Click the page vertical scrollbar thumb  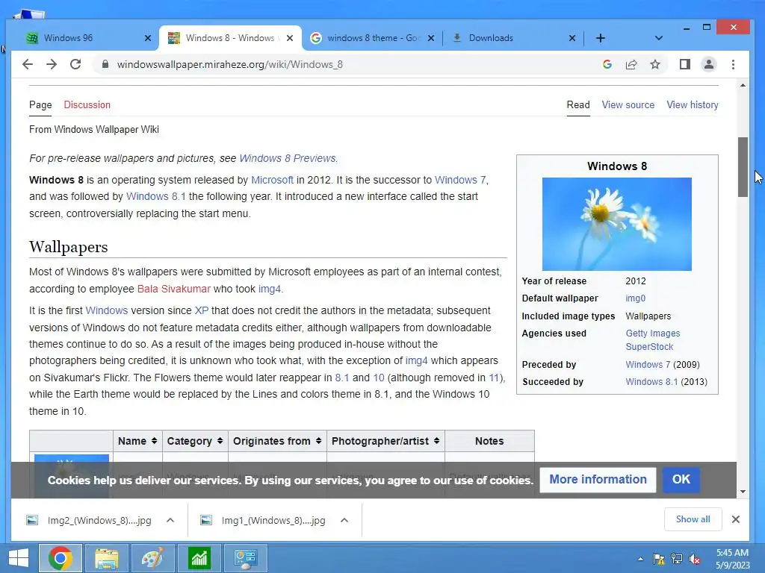point(743,167)
